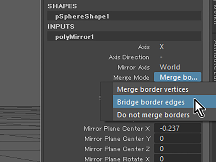Select the Mirror Plane Center Y label

tap(116, 139)
